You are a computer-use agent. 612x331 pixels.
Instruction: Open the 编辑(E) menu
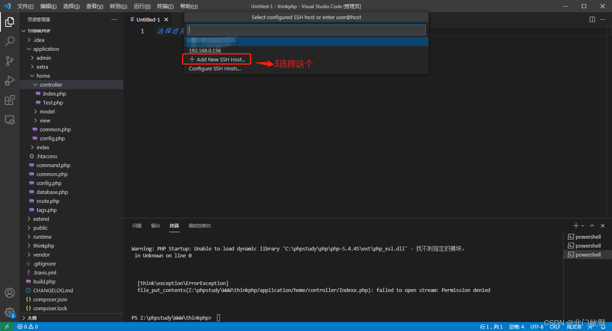click(x=48, y=6)
